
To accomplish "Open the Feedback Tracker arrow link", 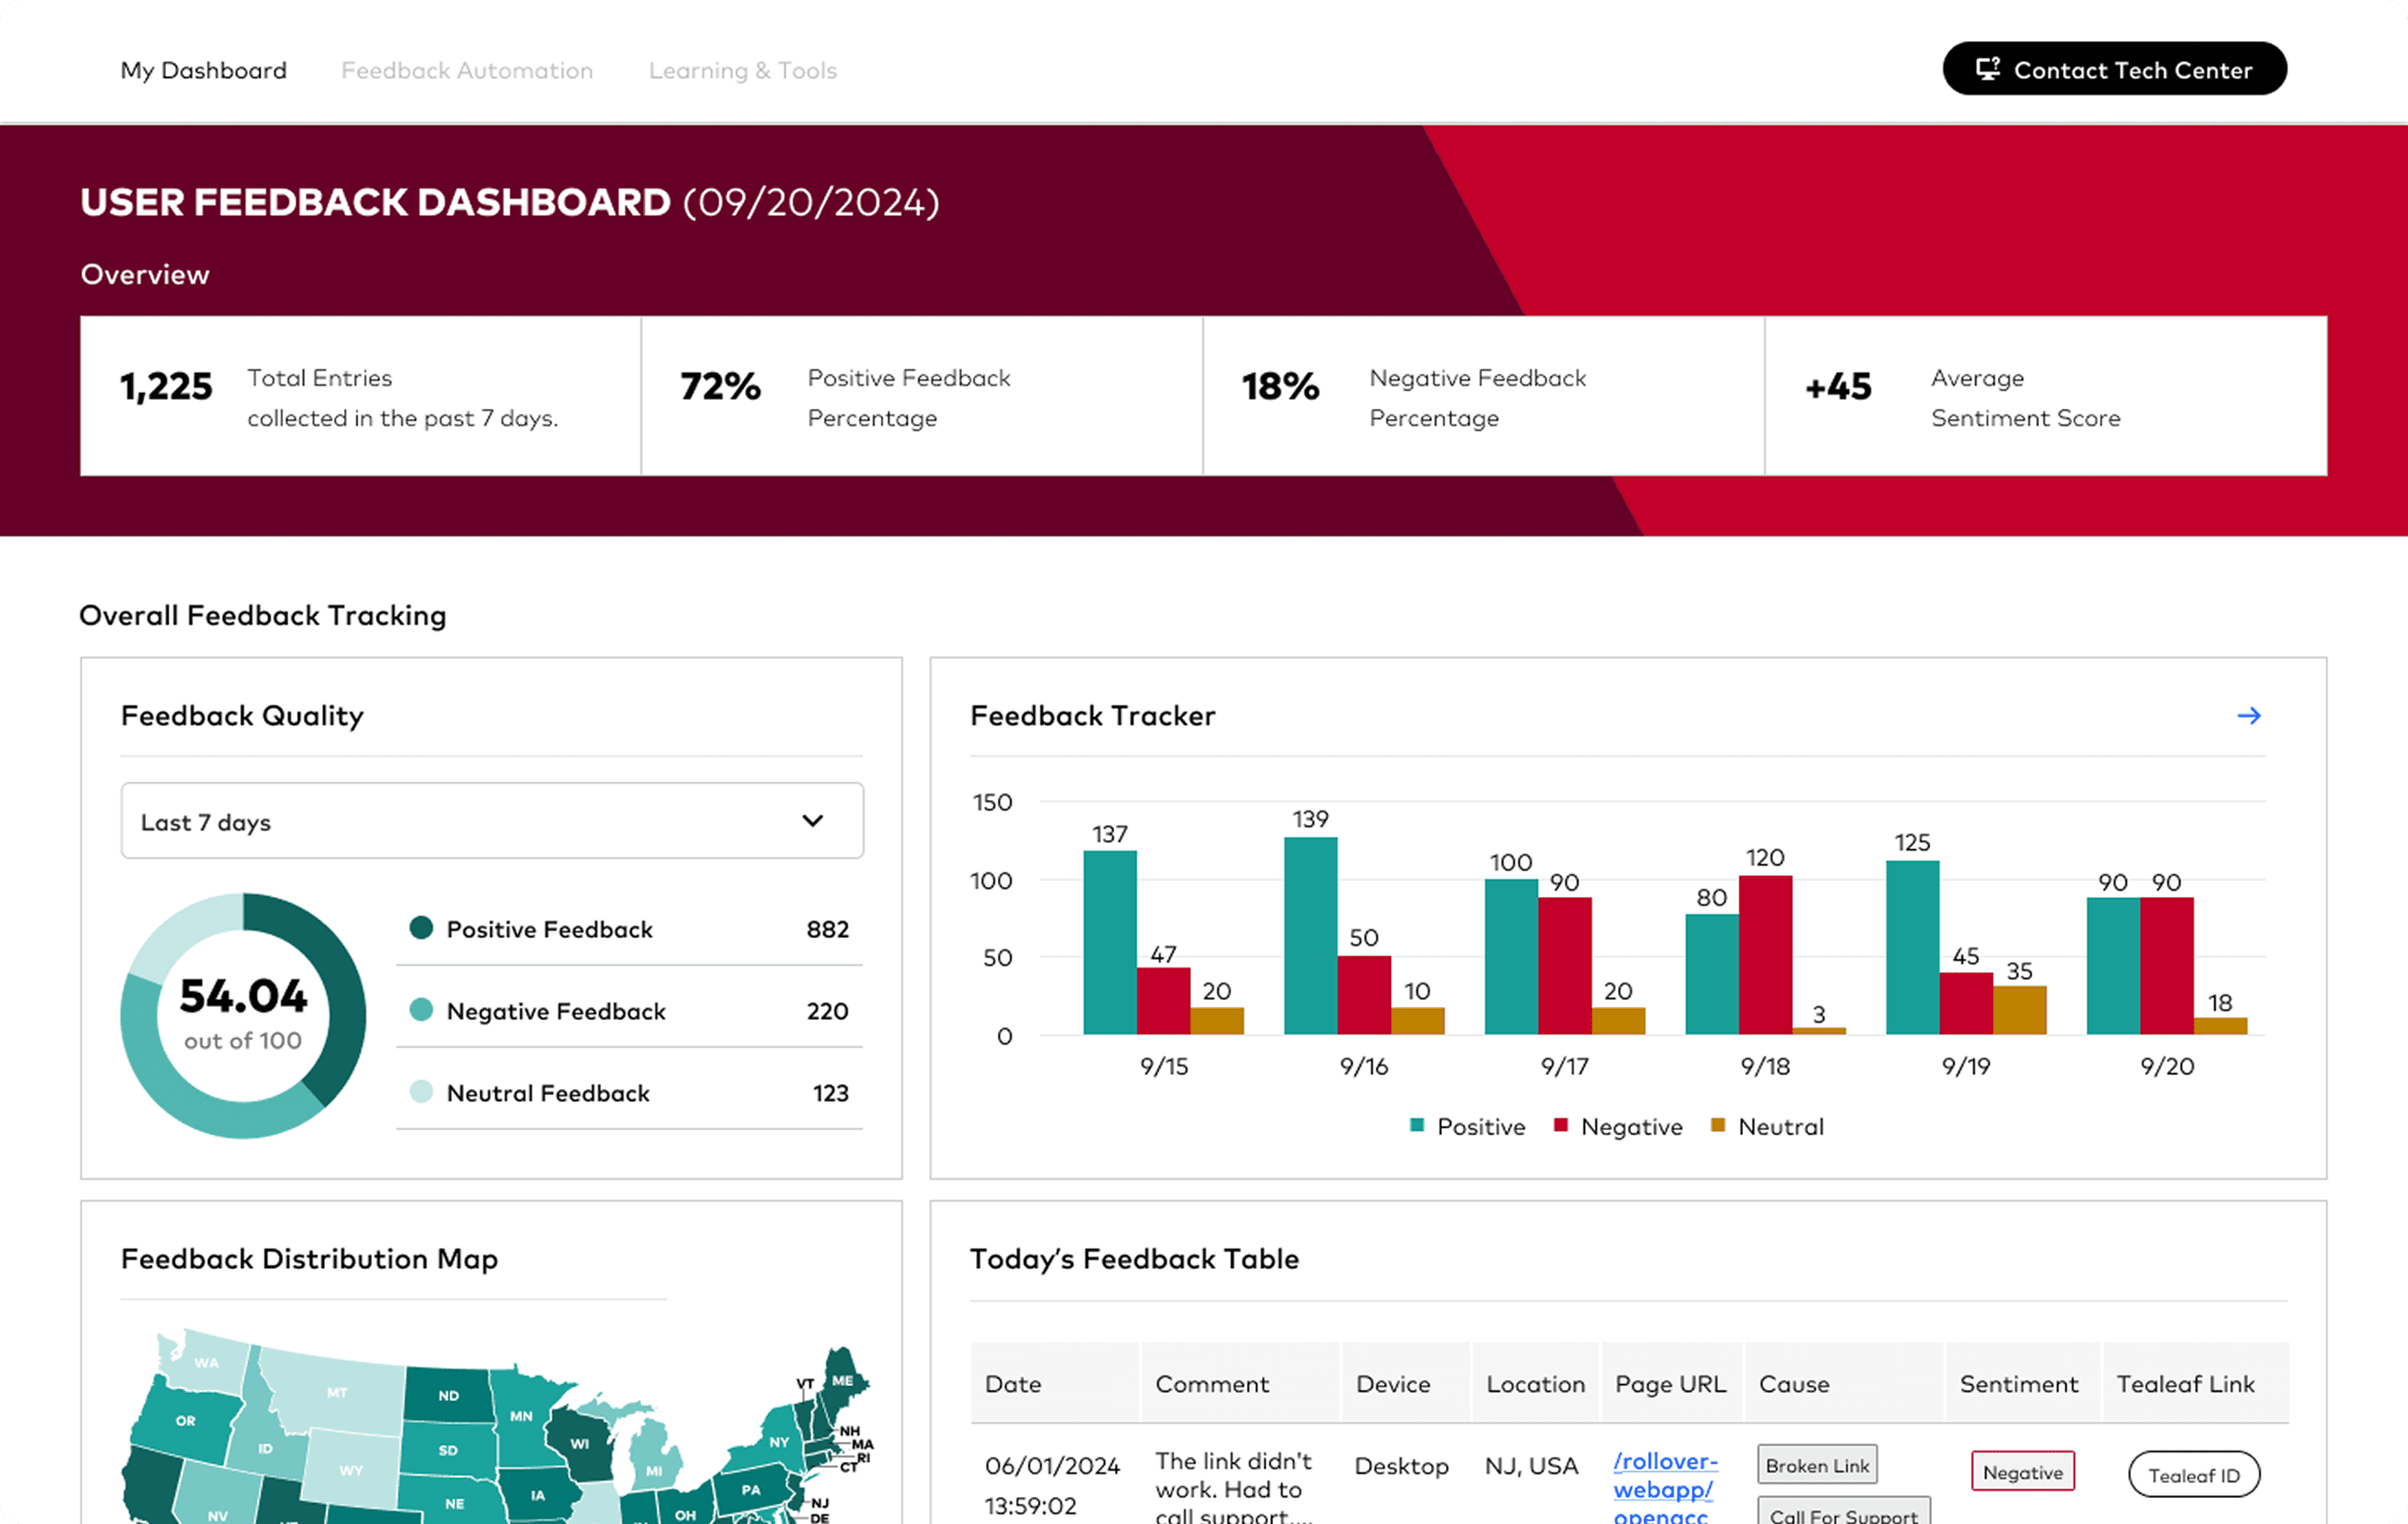I will pos(2248,715).
